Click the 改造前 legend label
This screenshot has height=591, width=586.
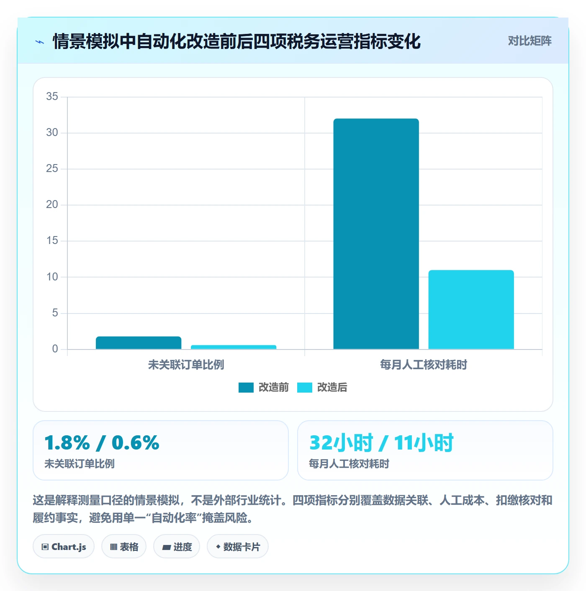pos(274,388)
